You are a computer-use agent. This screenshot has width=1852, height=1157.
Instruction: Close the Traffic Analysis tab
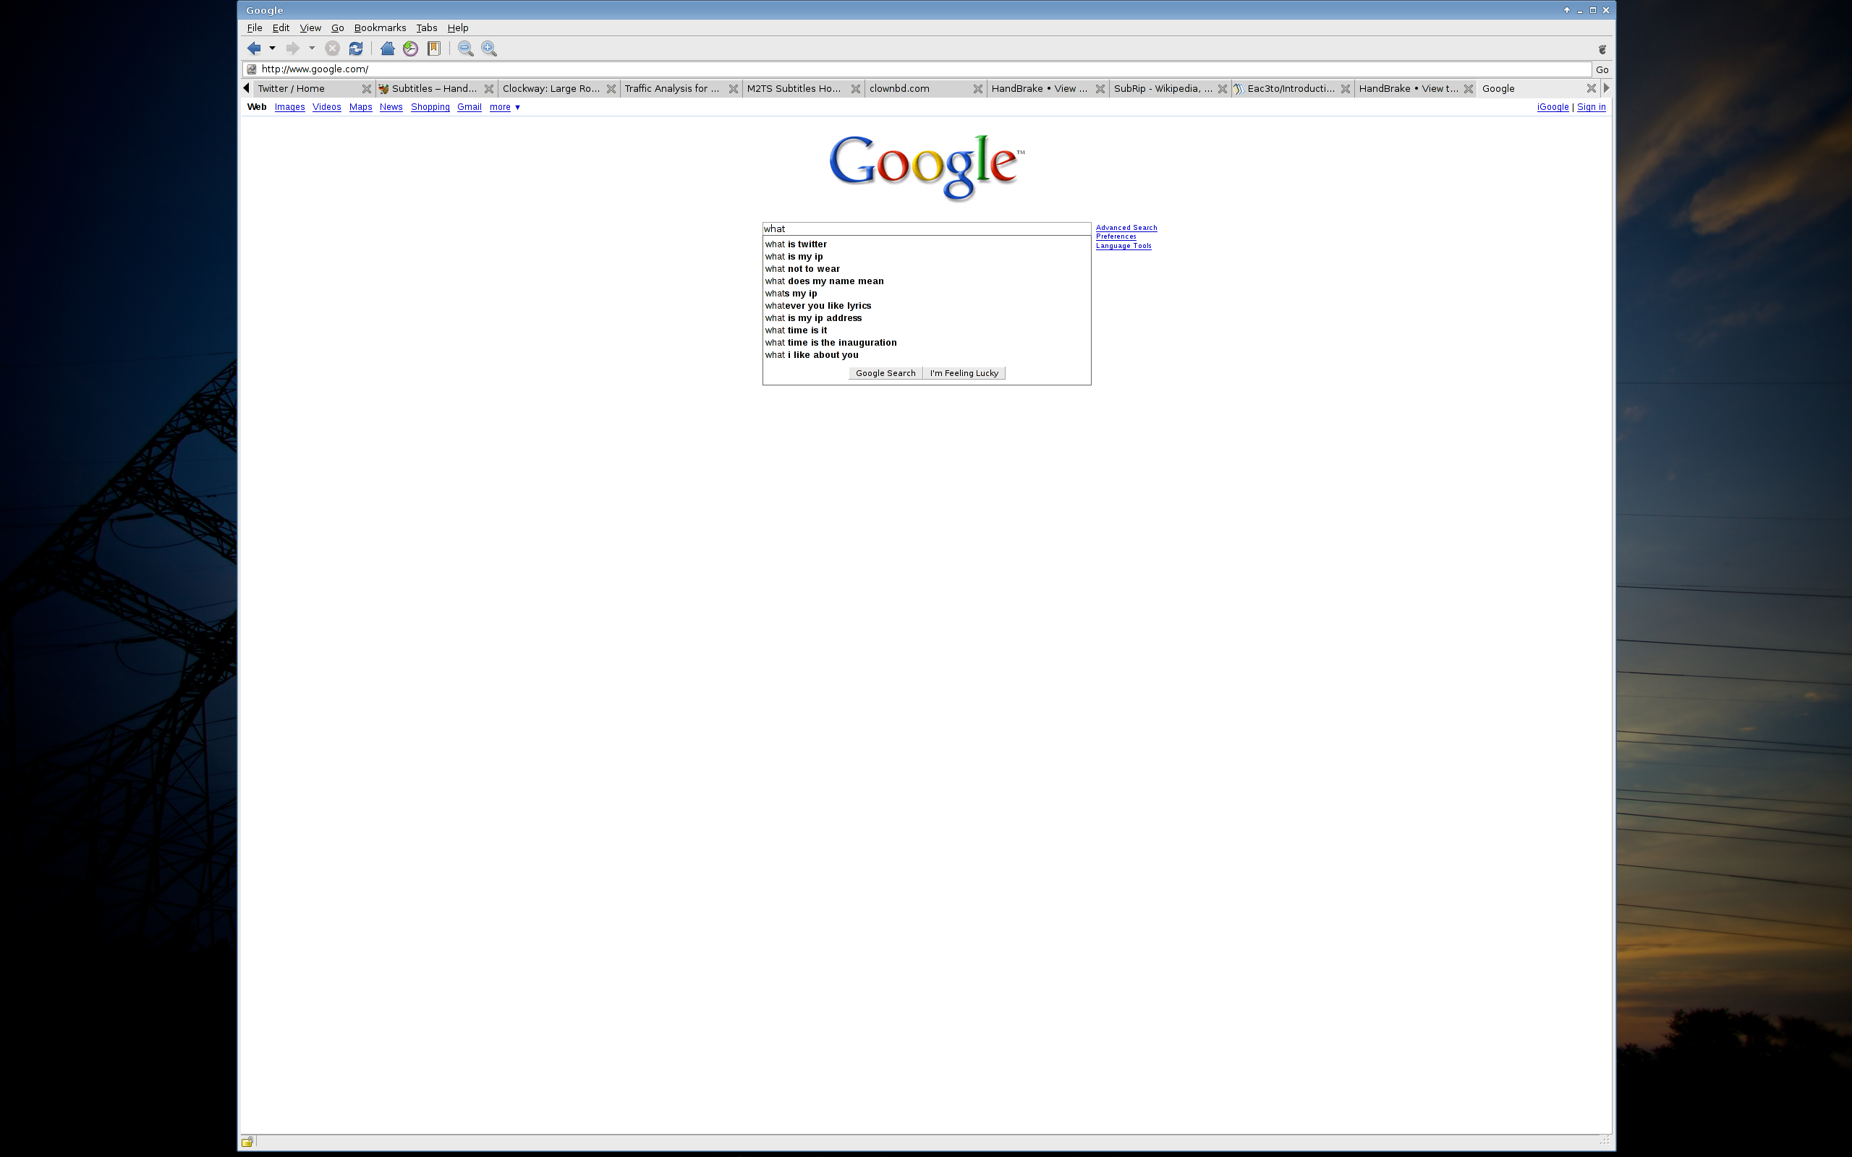point(733,89)
